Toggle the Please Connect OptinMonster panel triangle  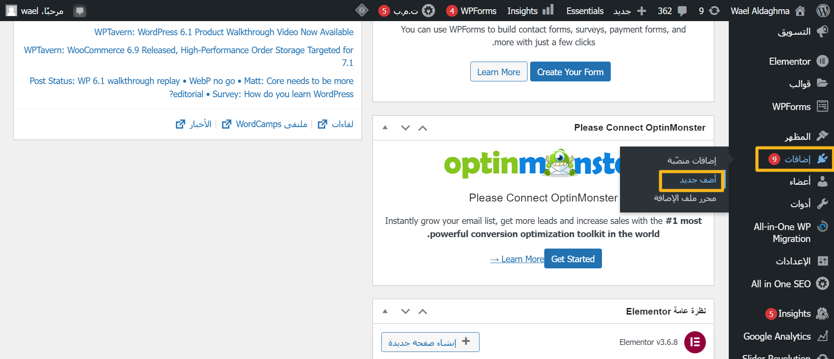pos(385,128)
